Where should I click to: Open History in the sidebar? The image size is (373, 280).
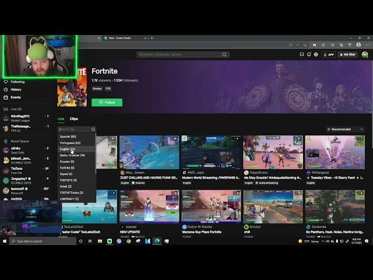(x=13, y=89)
